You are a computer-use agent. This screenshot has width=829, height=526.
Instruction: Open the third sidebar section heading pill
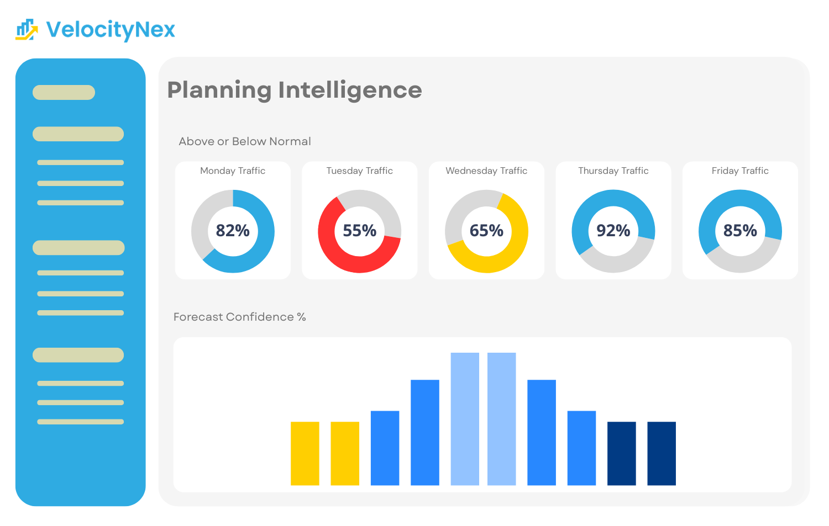pos(78,248)
